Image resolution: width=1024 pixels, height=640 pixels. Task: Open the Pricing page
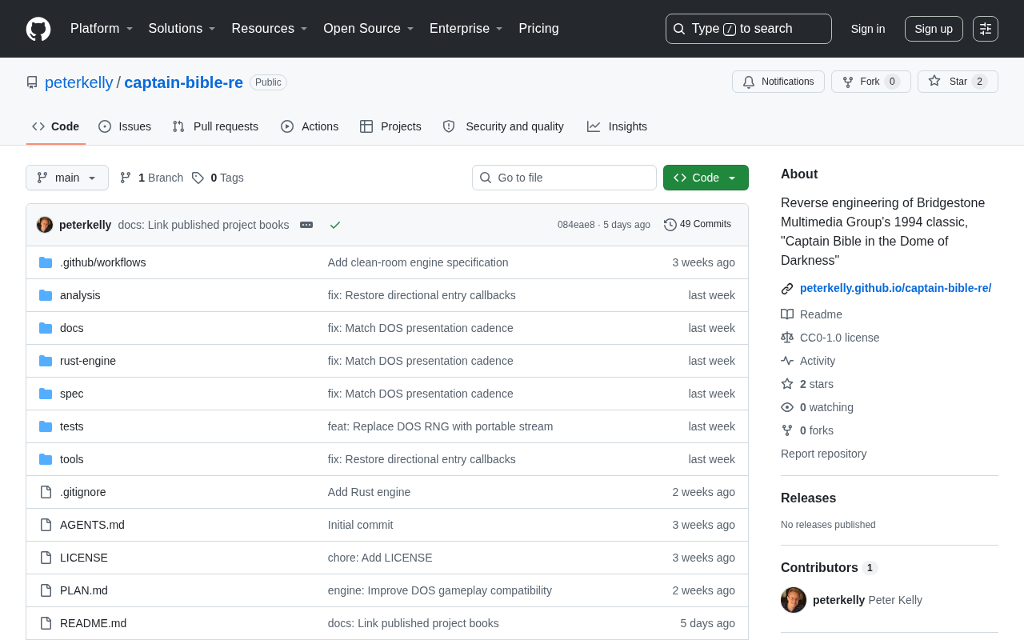click(538, 29)
